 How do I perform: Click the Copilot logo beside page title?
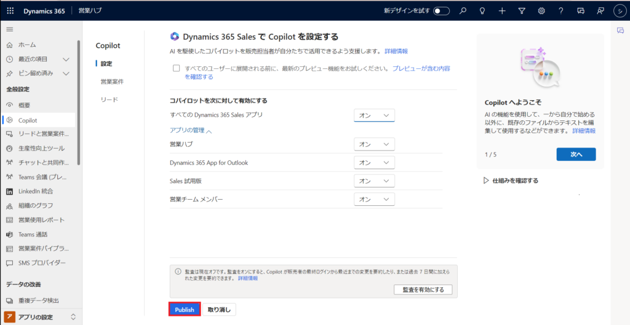(174, 36)
